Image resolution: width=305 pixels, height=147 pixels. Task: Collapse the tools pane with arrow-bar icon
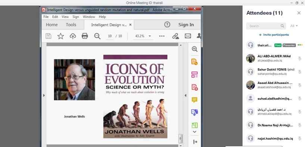pos(195,142)
